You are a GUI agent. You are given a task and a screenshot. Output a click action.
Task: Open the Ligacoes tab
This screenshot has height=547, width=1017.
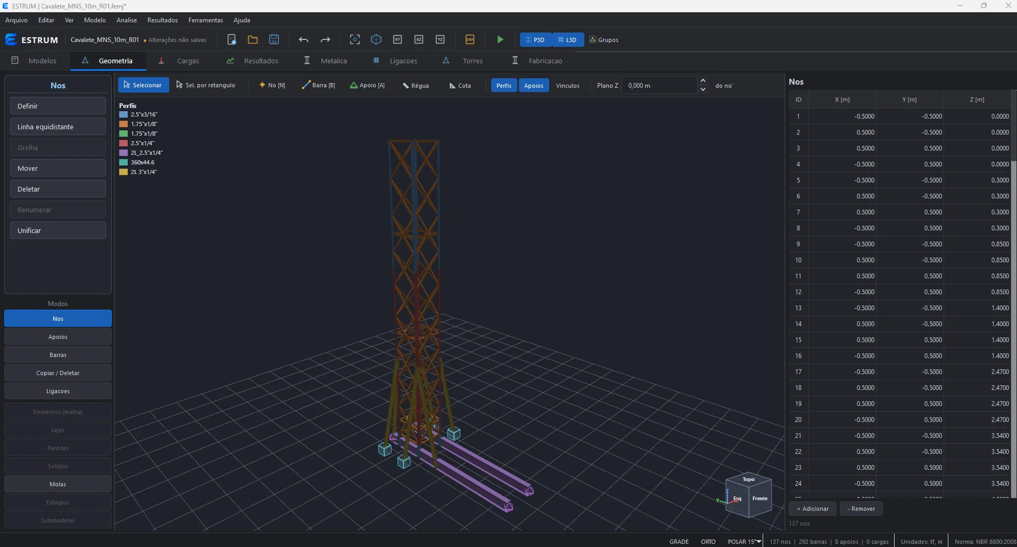point(395,61)
